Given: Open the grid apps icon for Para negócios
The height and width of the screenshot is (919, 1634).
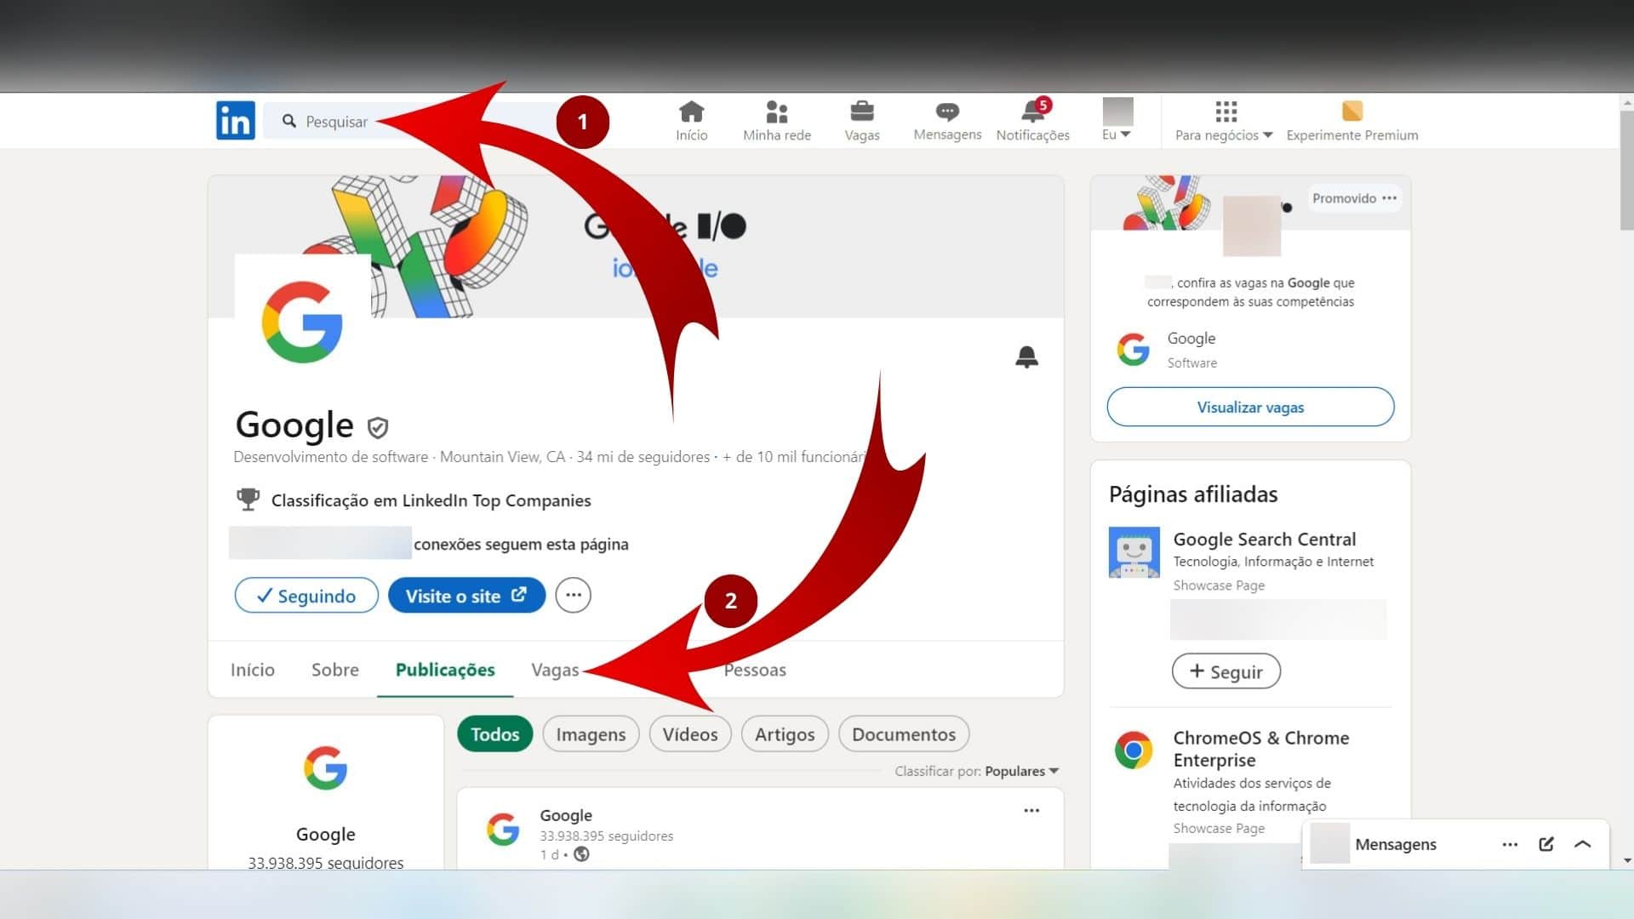Looking at the screenshot, I should pos(1226,112).
